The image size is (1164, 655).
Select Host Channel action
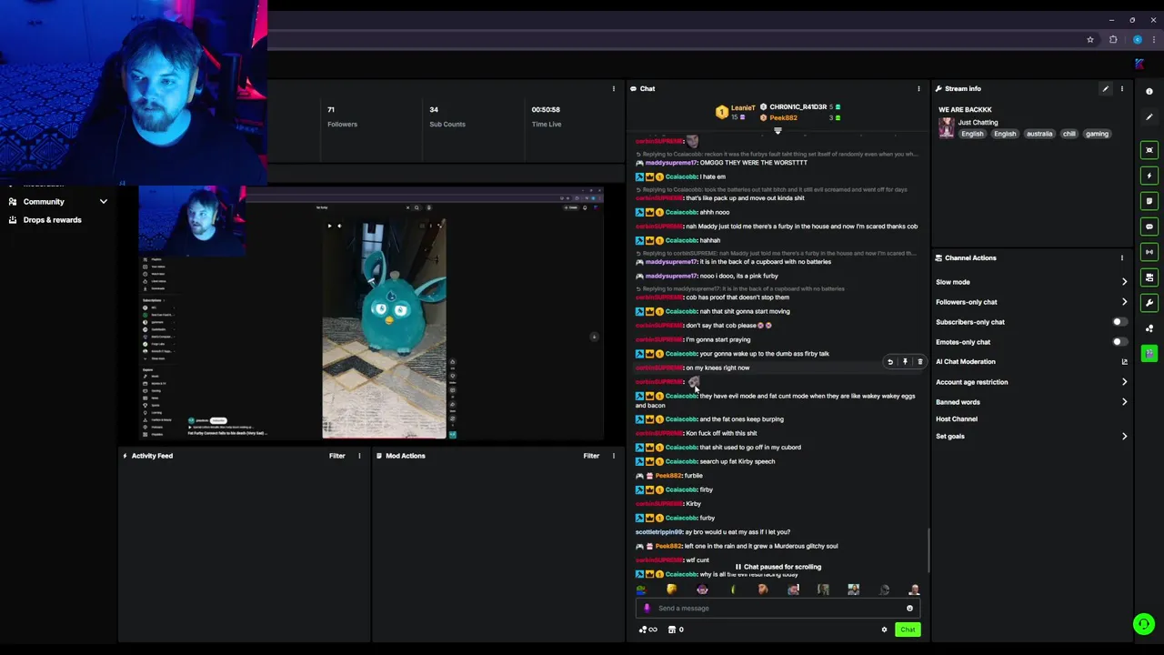coord(957,419)
